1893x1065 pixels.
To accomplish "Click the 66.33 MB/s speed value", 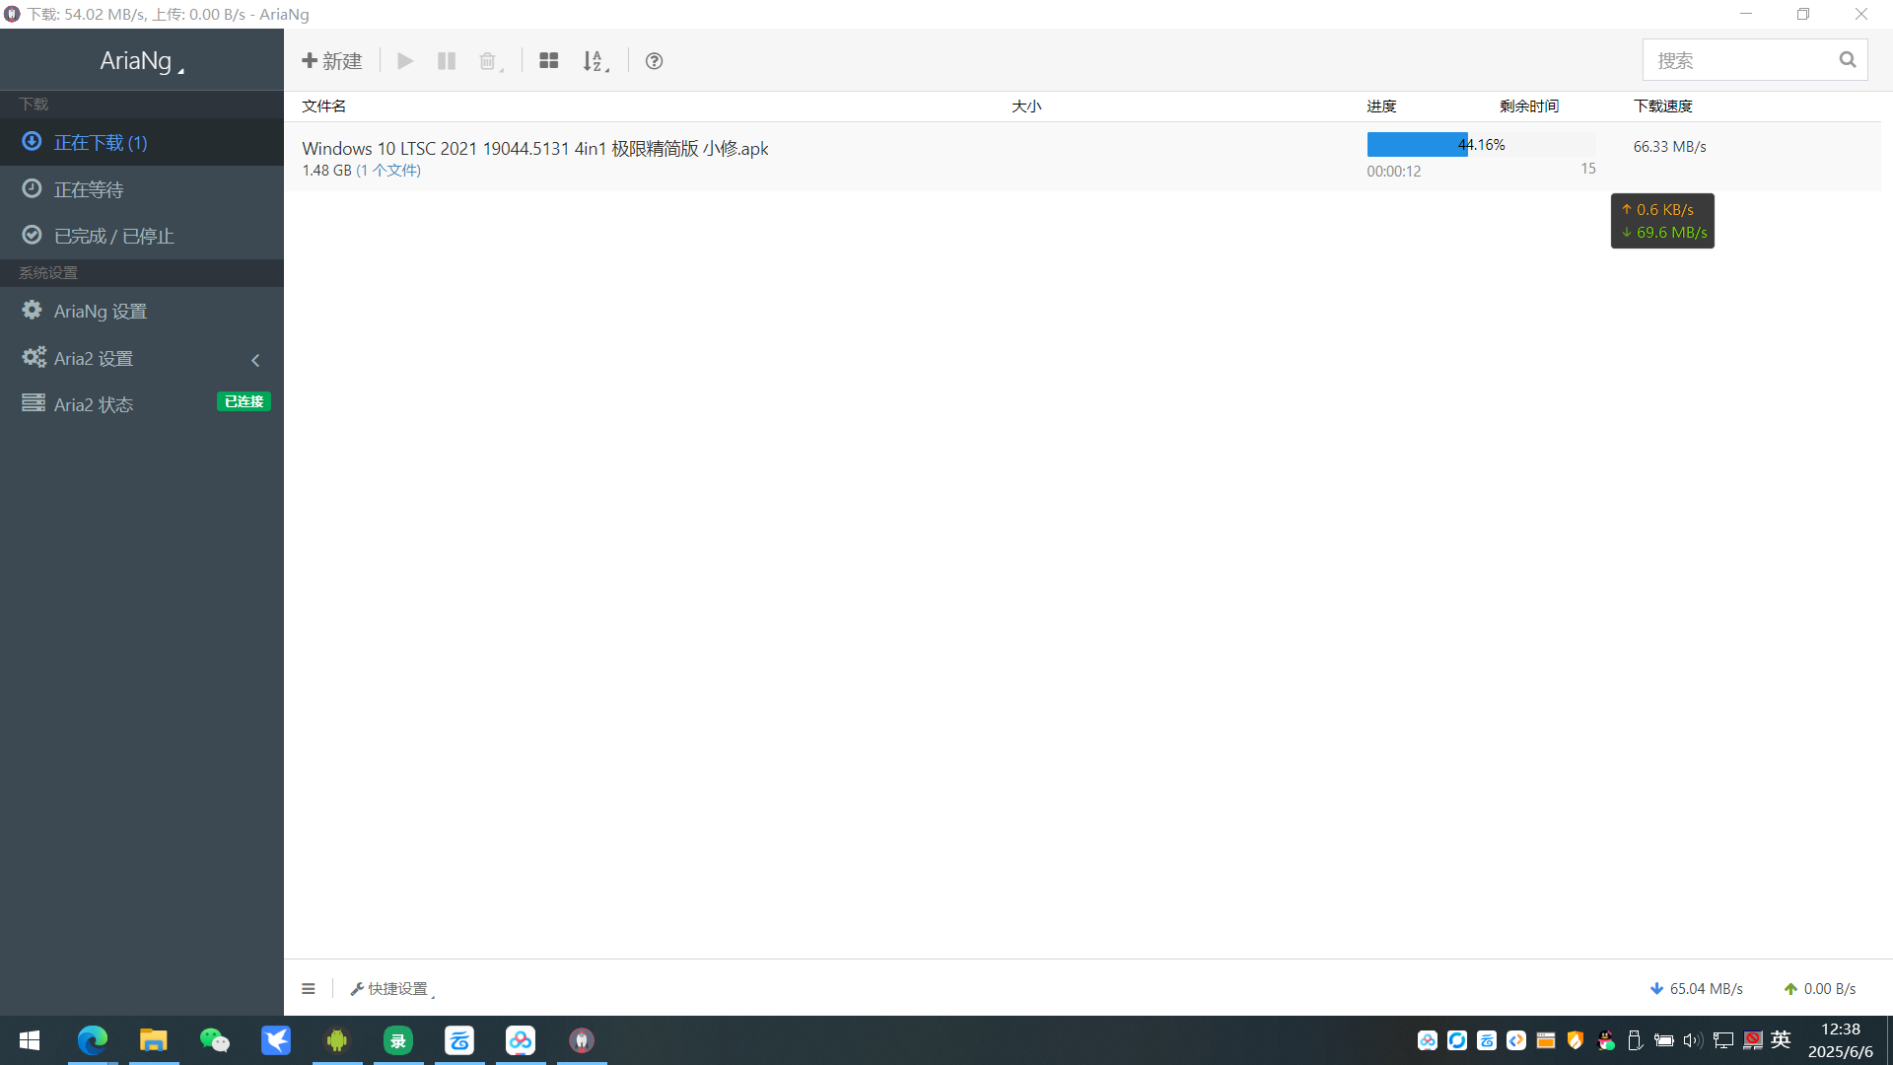I will [x=1669, y=147].
